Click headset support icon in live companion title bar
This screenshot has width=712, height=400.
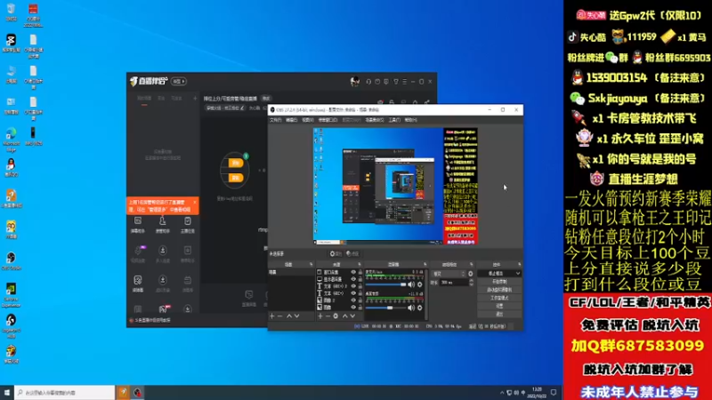[368, 82]
